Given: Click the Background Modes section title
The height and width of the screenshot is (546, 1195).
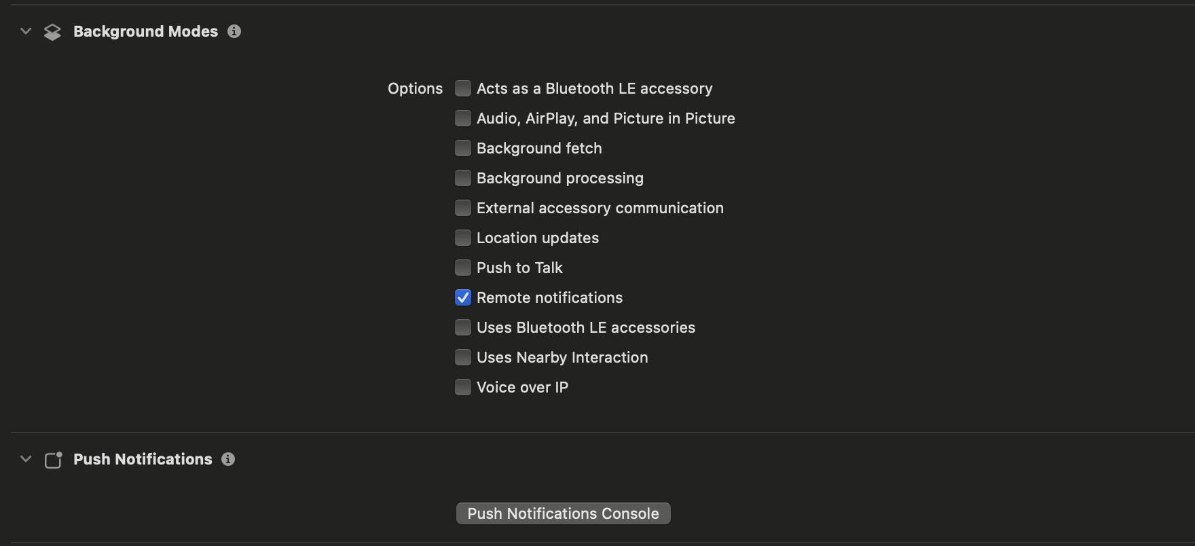Looking at the screenshot, I should point(145,31).
